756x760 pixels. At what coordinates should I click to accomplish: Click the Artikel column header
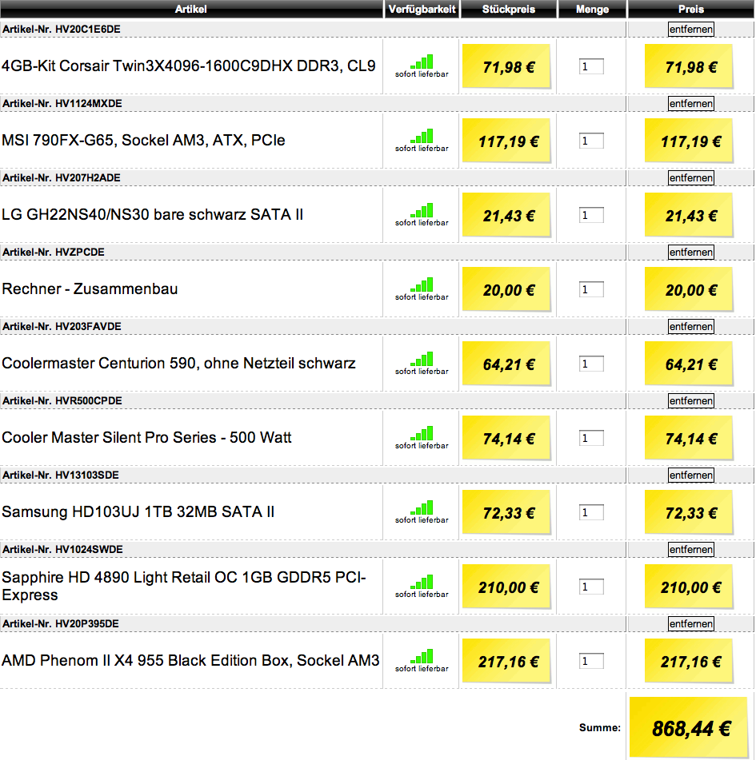(191, 10)
